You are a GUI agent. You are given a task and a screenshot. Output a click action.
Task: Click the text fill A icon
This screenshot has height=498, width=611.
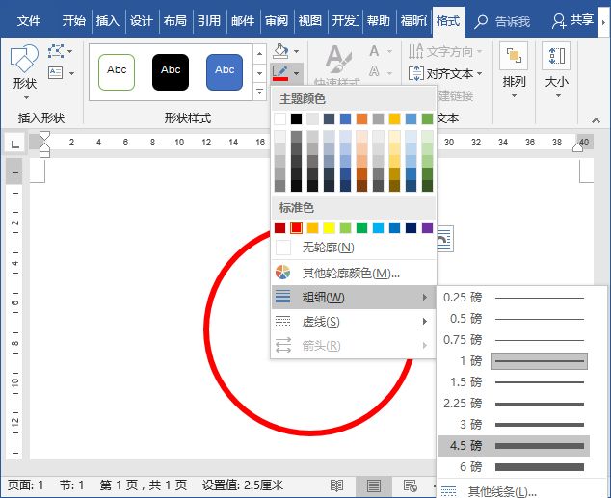[x=374, y=51]
